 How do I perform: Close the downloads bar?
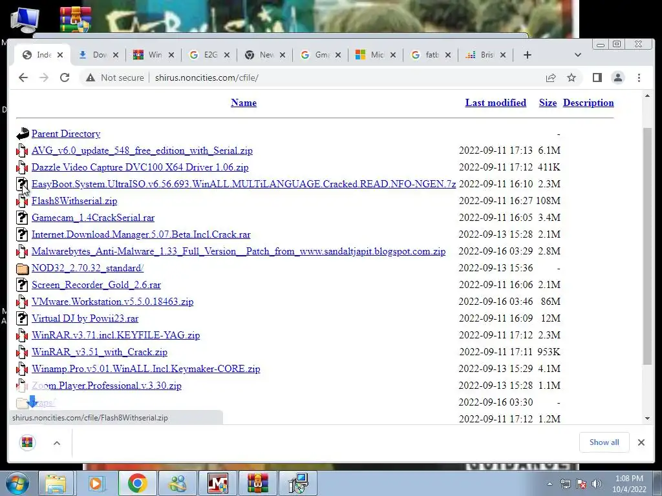coord(641,442)
